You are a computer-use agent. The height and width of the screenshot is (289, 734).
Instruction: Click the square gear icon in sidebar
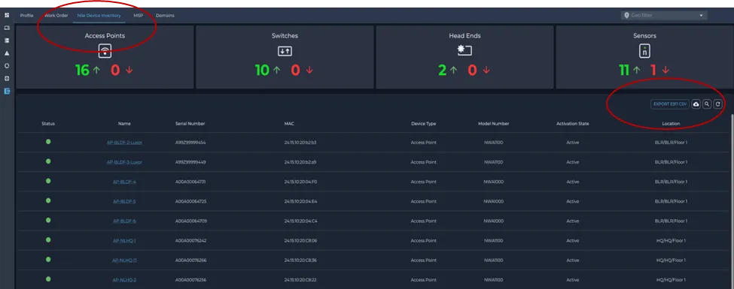7,78
